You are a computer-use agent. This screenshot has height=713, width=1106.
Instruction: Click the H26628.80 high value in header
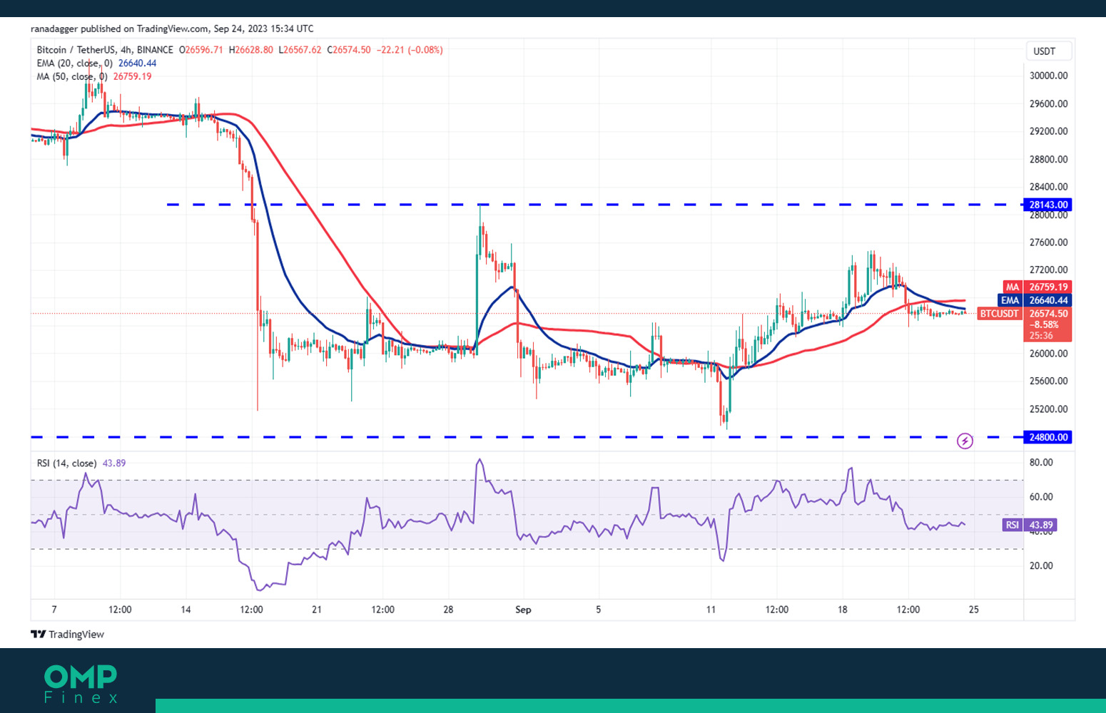[x=251, y=50]
